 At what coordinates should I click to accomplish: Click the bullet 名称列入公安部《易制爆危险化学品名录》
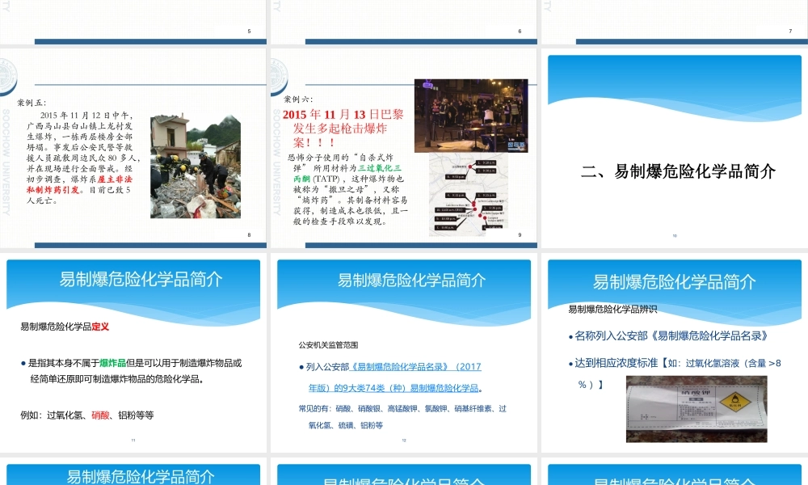tap(668, 336)
